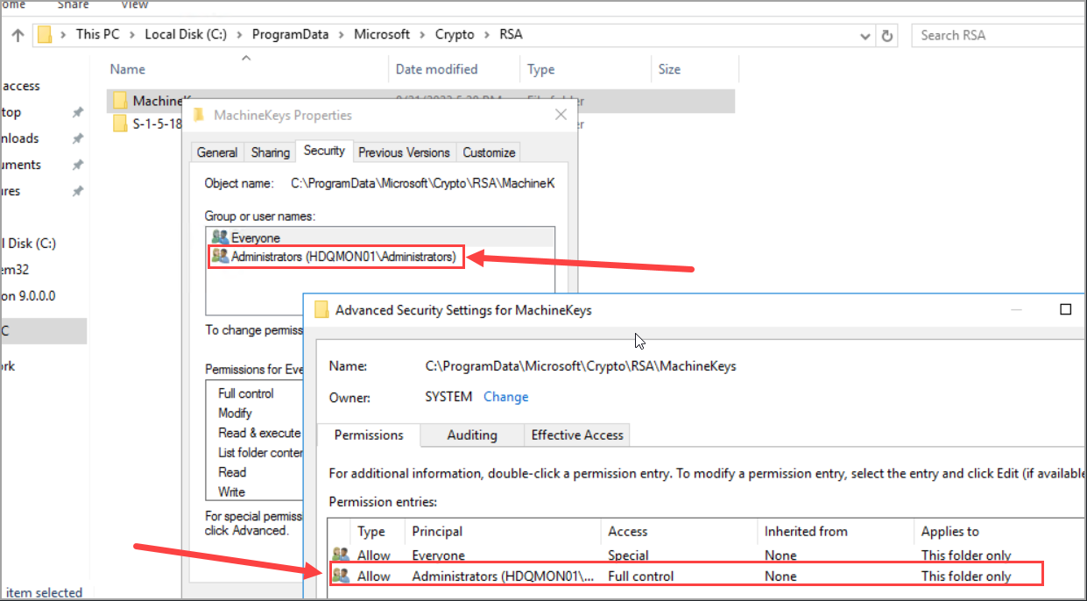Switch to the Auditing tab
This screenshot has height=601, width=1087.
pyautogui.click(x=472, y=435)
